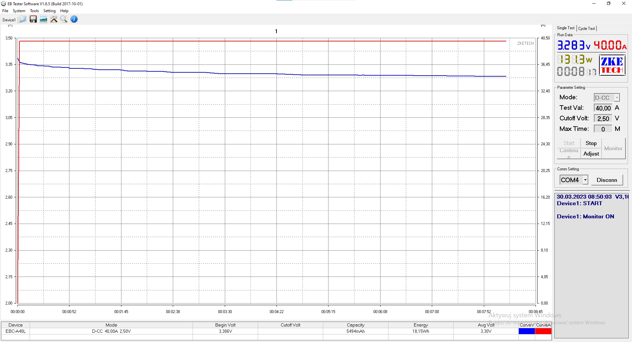Click the elapsed time 00:08 readout
The height and width of the screenshot is (342, 632).
tap(577, 71)
